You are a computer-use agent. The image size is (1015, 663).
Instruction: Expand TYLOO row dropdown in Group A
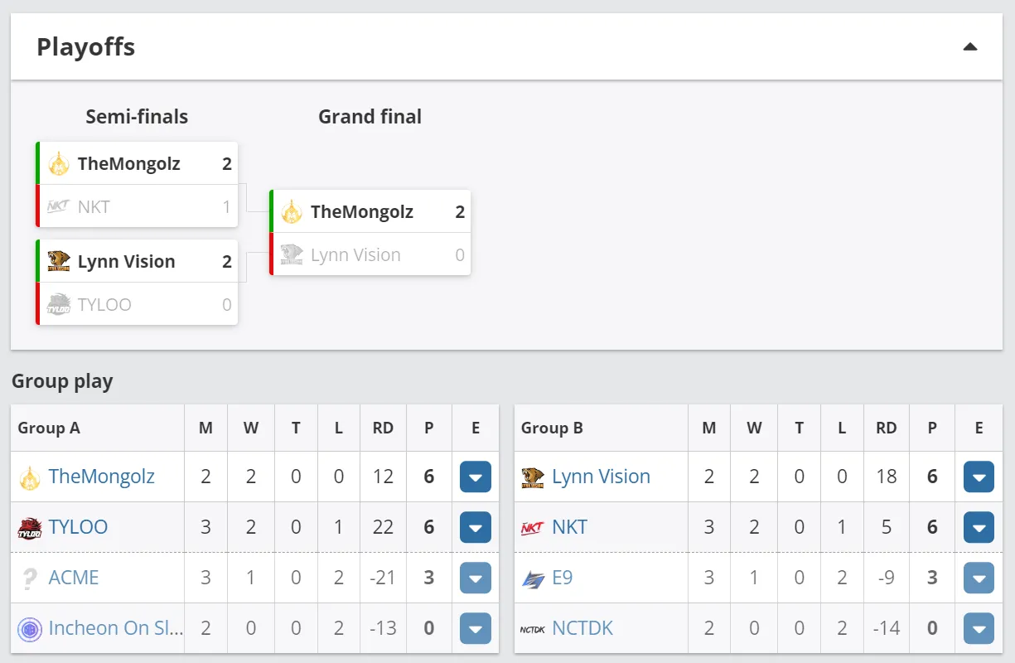[476, 528]
